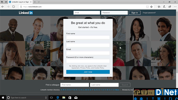This screenshot has height=100, width=178.
Task: Add page to favorites star icon
Action: 151,7
